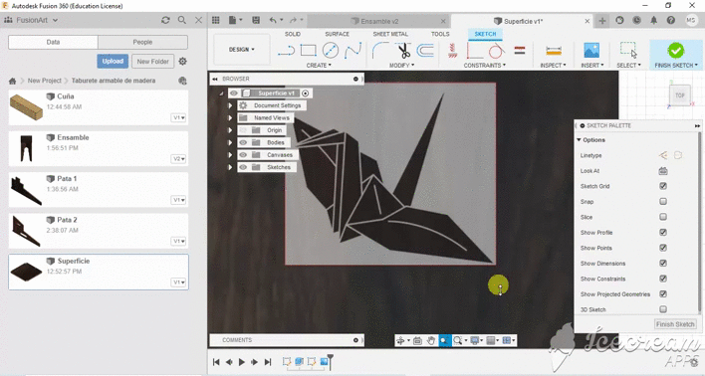Switch to the People tab
Screen dimensions: 705x376
[x=142, y=42]
